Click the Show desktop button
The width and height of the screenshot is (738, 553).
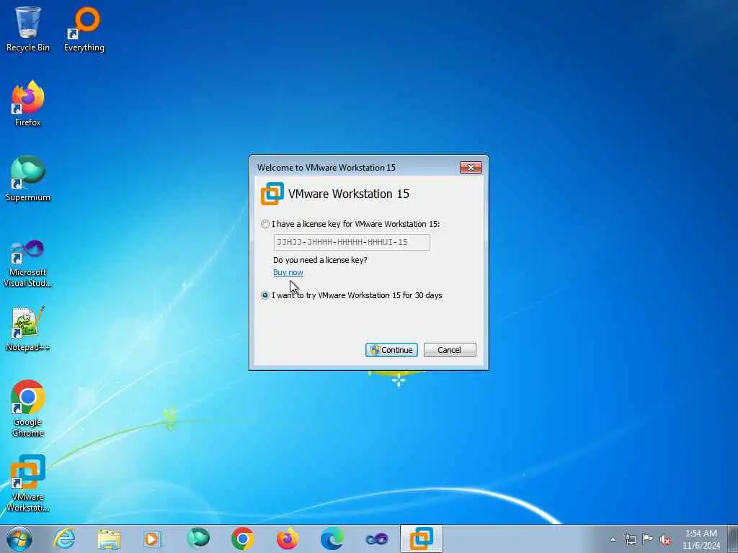(732, 539)
